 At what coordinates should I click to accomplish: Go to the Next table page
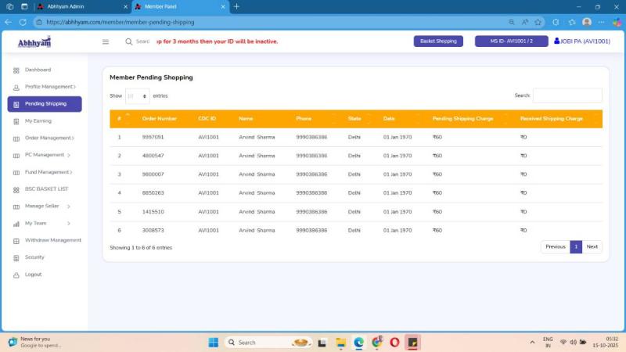(592, 246)
